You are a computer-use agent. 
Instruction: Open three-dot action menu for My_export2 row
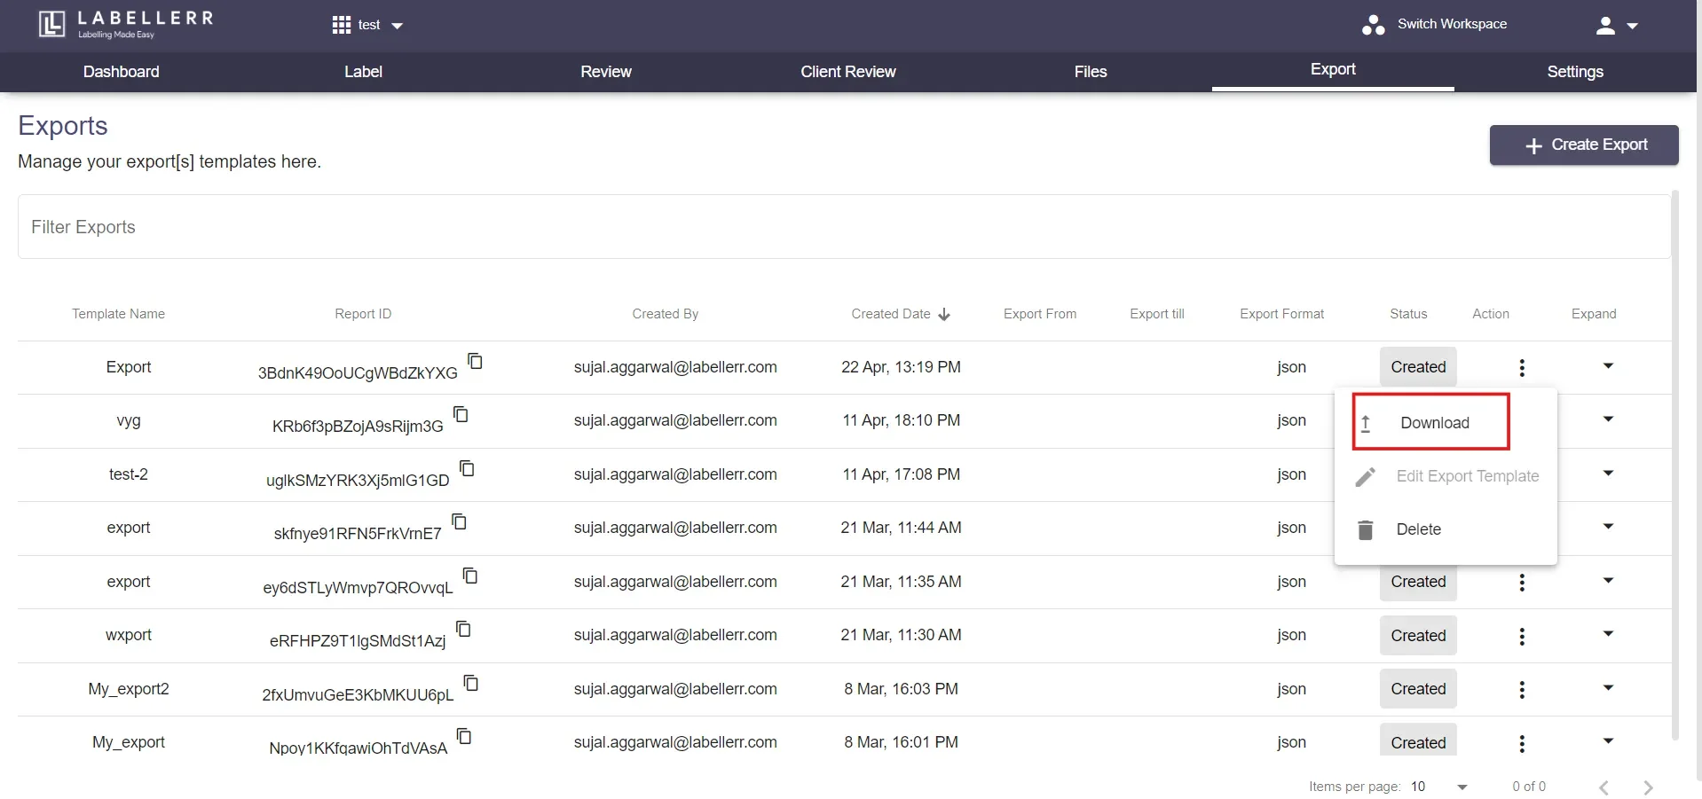click(1522, 690)
